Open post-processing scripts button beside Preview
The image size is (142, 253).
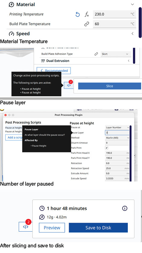tap(26, 227)
